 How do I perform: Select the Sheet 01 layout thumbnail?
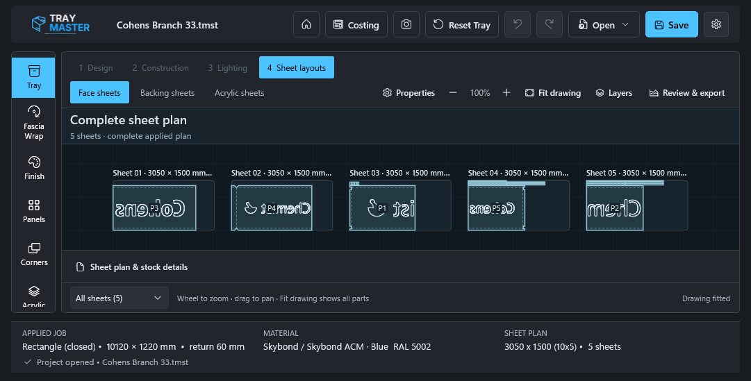pyautogui.click(x=163, y=205)
